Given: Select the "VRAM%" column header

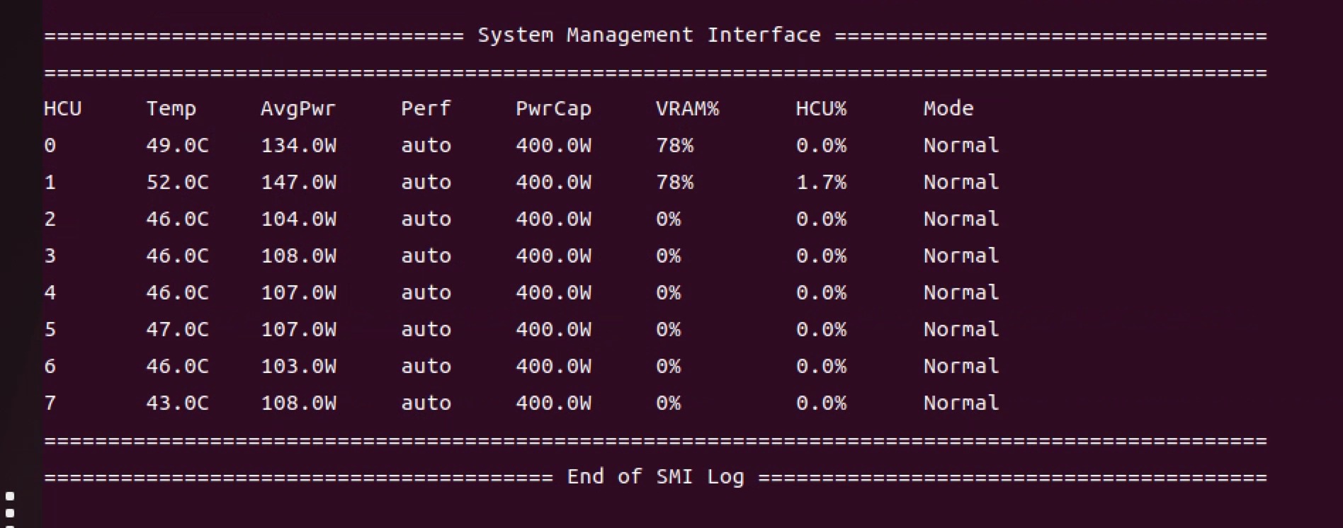Looking at the screenshot, I should (x=687, y=108).
